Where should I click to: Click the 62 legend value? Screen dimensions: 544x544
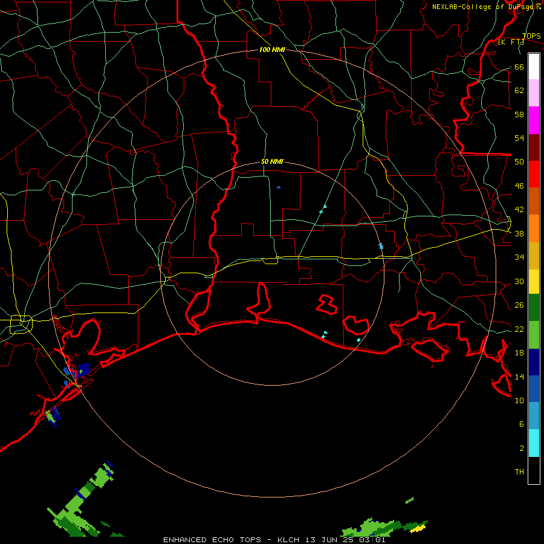[x=519, y=91]
